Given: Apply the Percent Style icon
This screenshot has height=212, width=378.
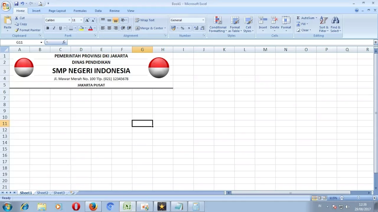Looking at the screenshot, I should [x=183, y=28].
